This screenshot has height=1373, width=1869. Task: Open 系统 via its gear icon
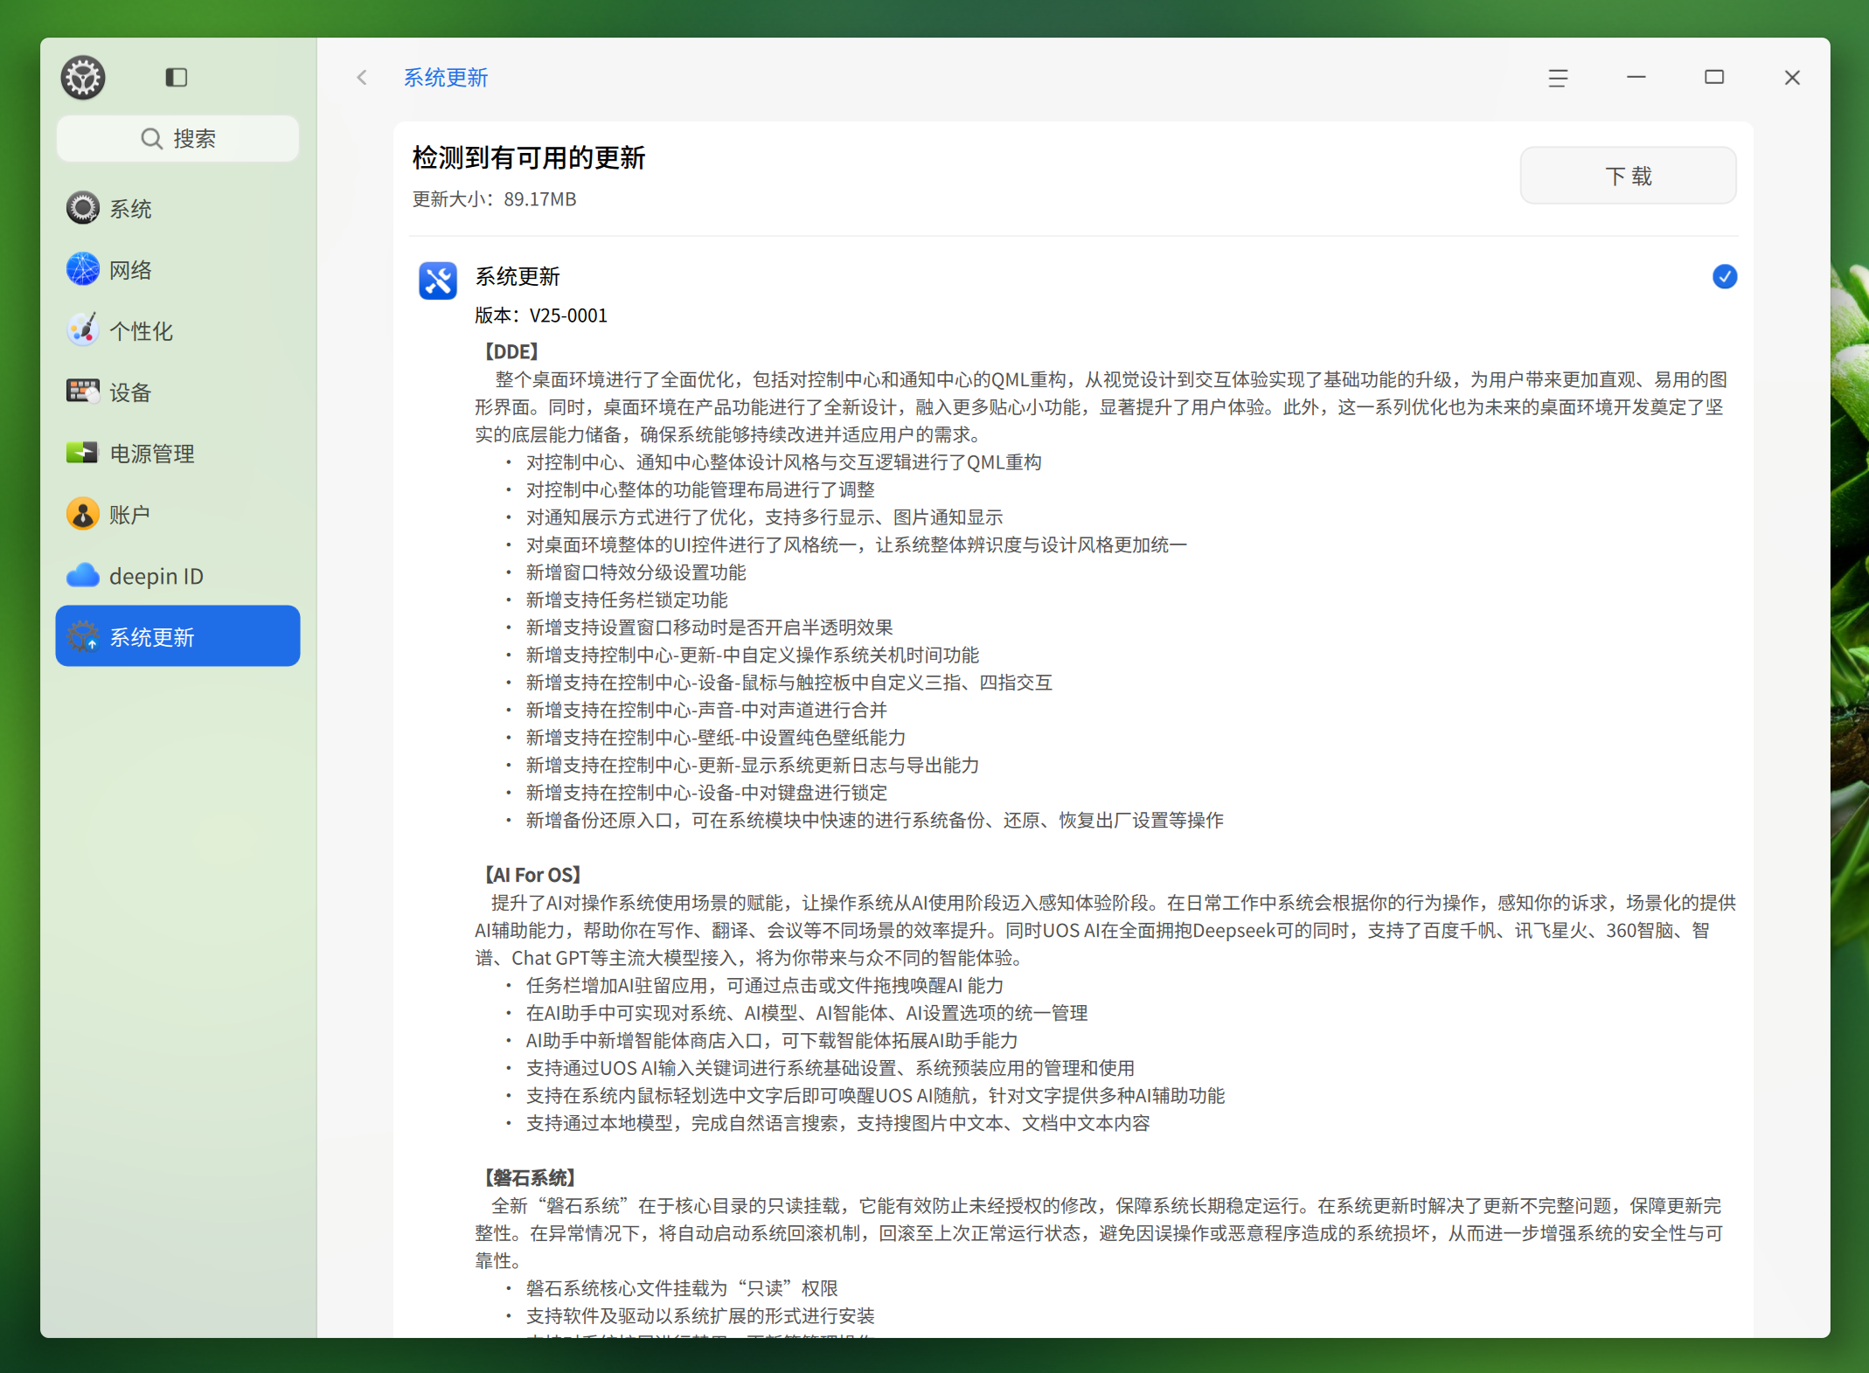83,208
